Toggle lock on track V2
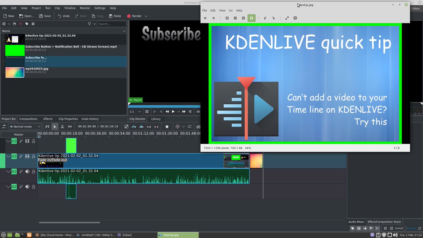The width and height of the screenshot is (423, 238). click(x=33, y=141)
